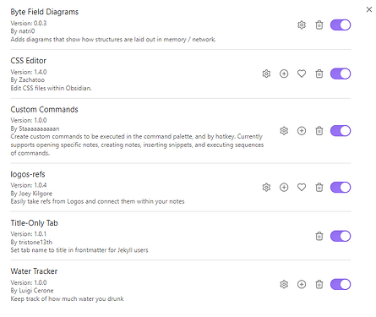Click hotkey plus icon for CSS Editor

[284, 74]
